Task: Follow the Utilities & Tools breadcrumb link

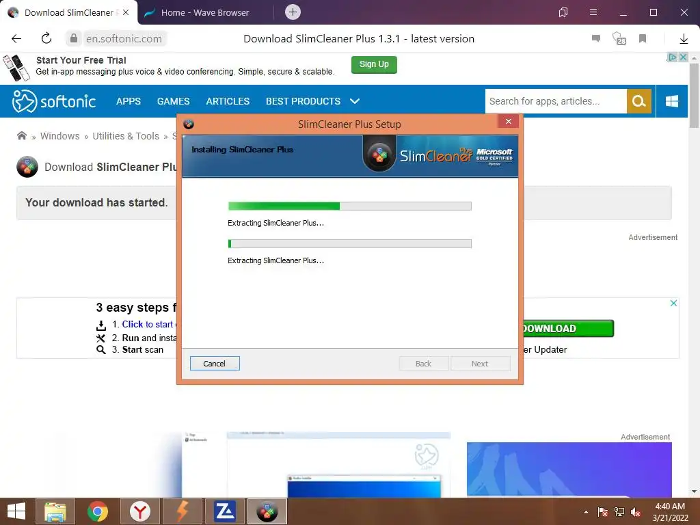Action: tap(126, 136)
